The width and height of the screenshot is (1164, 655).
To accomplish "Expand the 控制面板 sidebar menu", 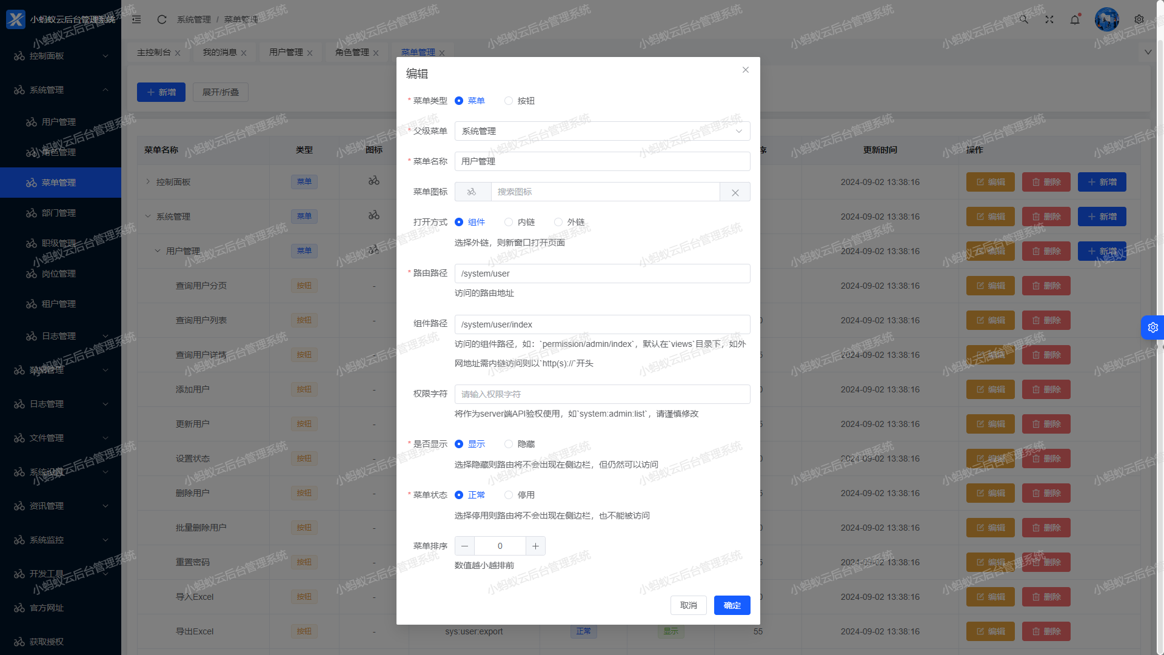I will pos(61,56).
